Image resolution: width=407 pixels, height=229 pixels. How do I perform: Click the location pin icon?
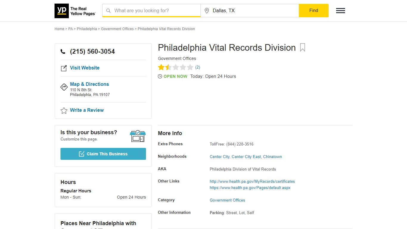click(207, 11)
